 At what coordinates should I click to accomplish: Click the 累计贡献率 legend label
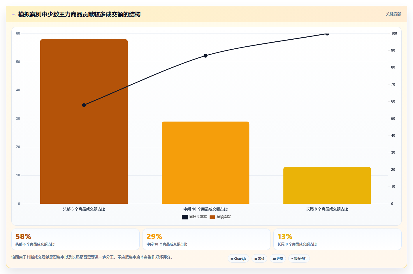click(198, 217)
